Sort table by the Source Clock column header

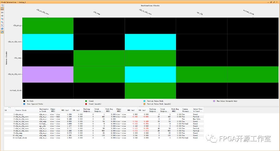point(21,110)
